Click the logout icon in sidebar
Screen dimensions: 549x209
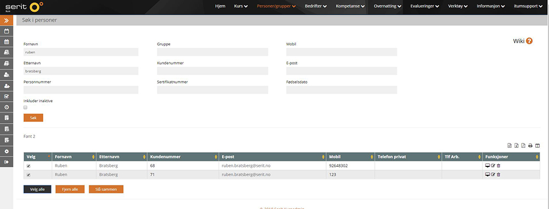click(6, 162)
